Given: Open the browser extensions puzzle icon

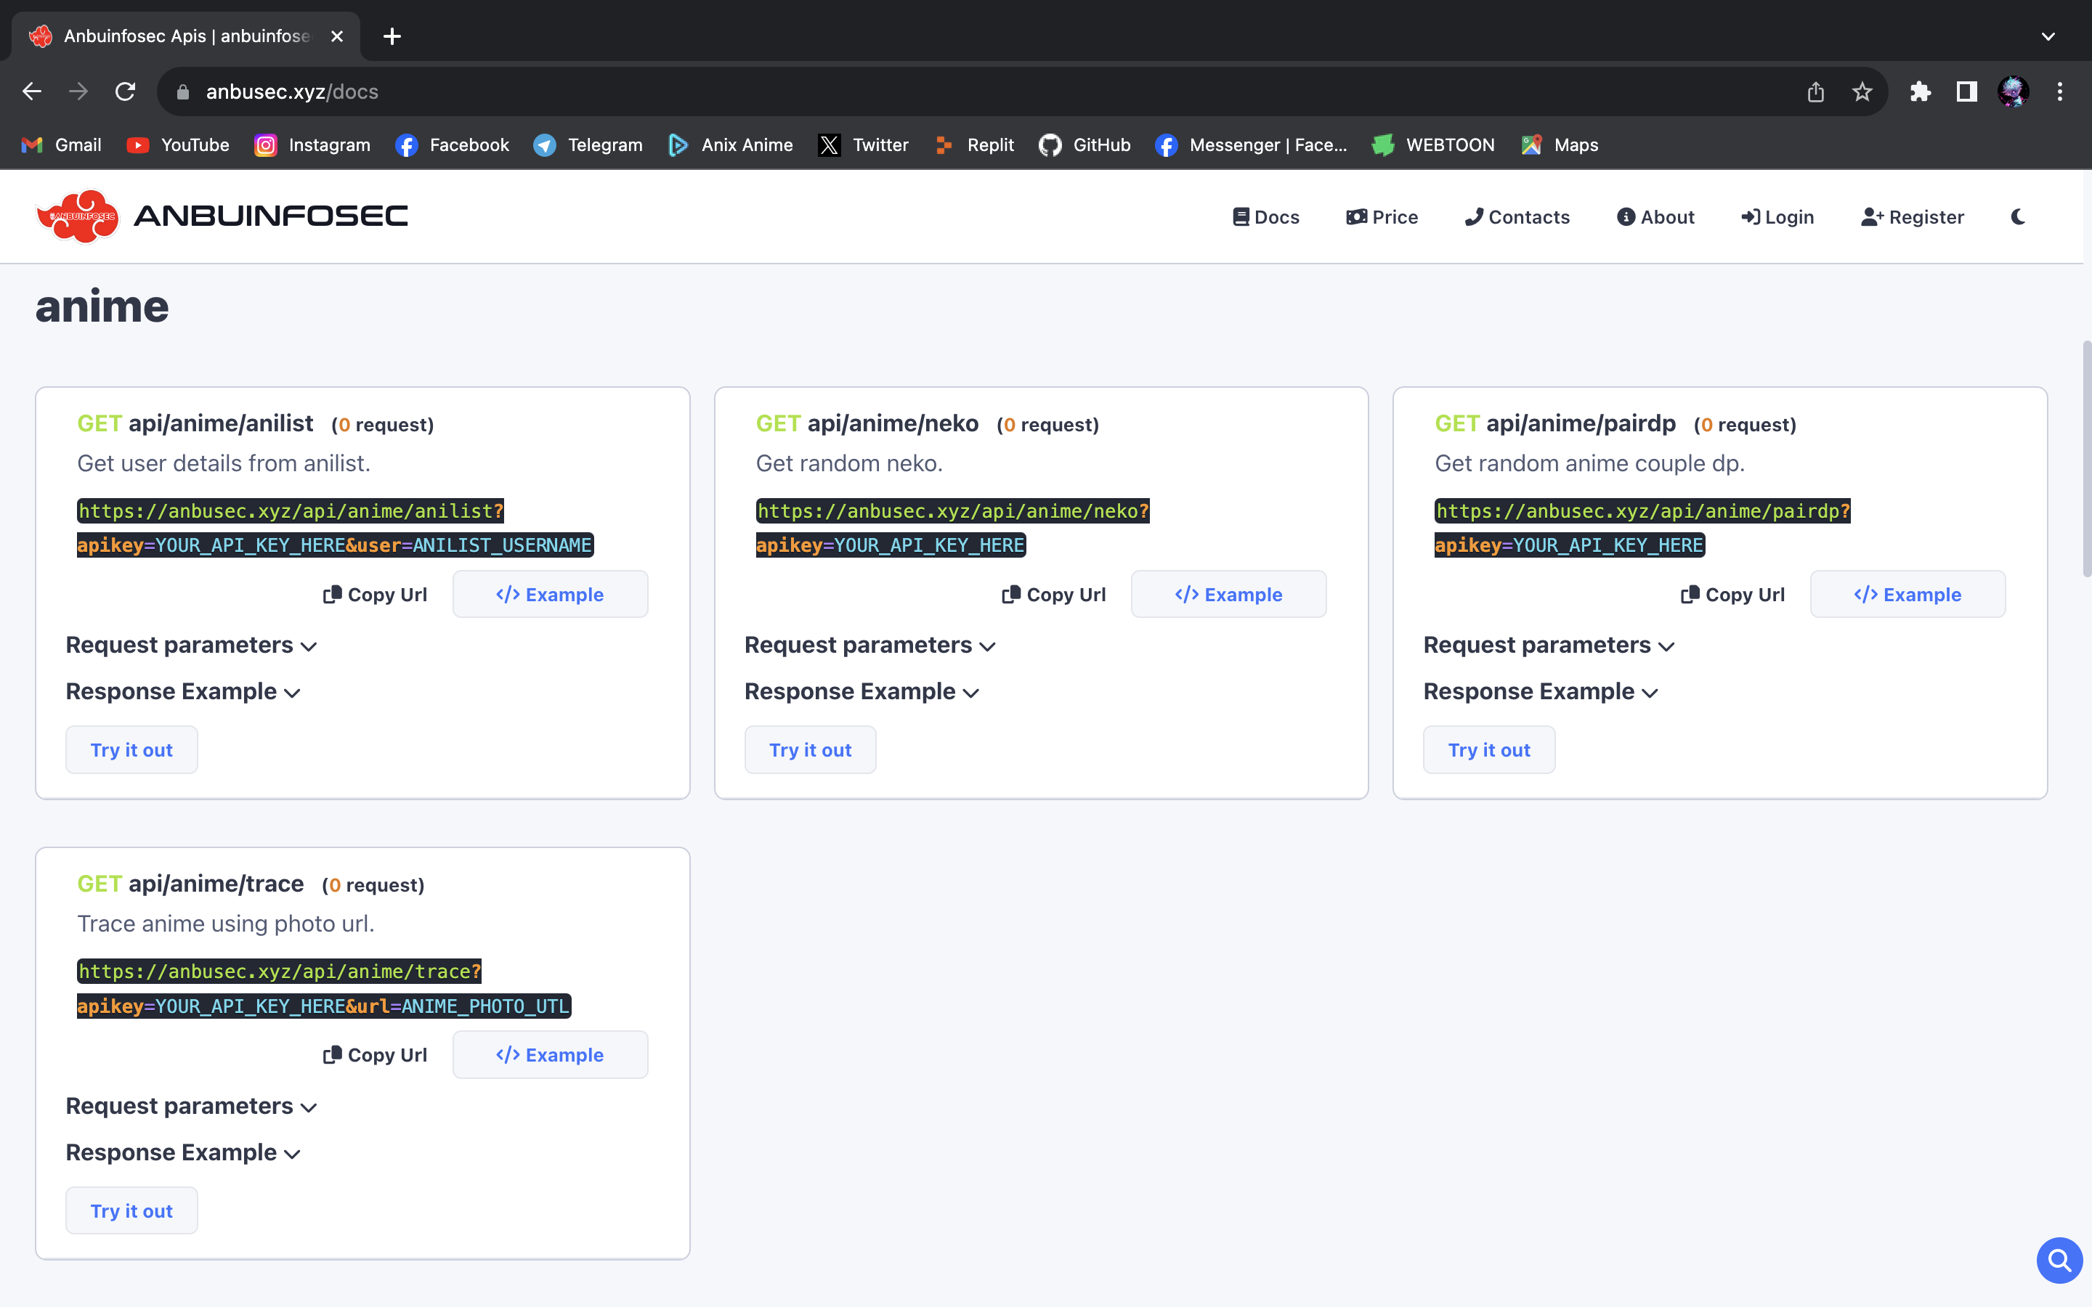Looking at the screenshot, I should tap(1920, 91).
